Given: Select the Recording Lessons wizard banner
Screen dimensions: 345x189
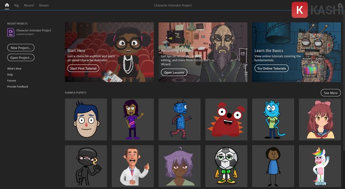Looking at the screenshot, I should pyautogui.click(x=203, y=52).
